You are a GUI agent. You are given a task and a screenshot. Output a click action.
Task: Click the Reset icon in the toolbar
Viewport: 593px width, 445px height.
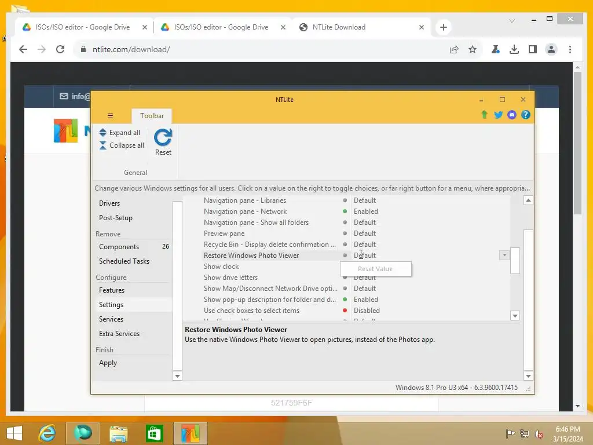point(163,138)
